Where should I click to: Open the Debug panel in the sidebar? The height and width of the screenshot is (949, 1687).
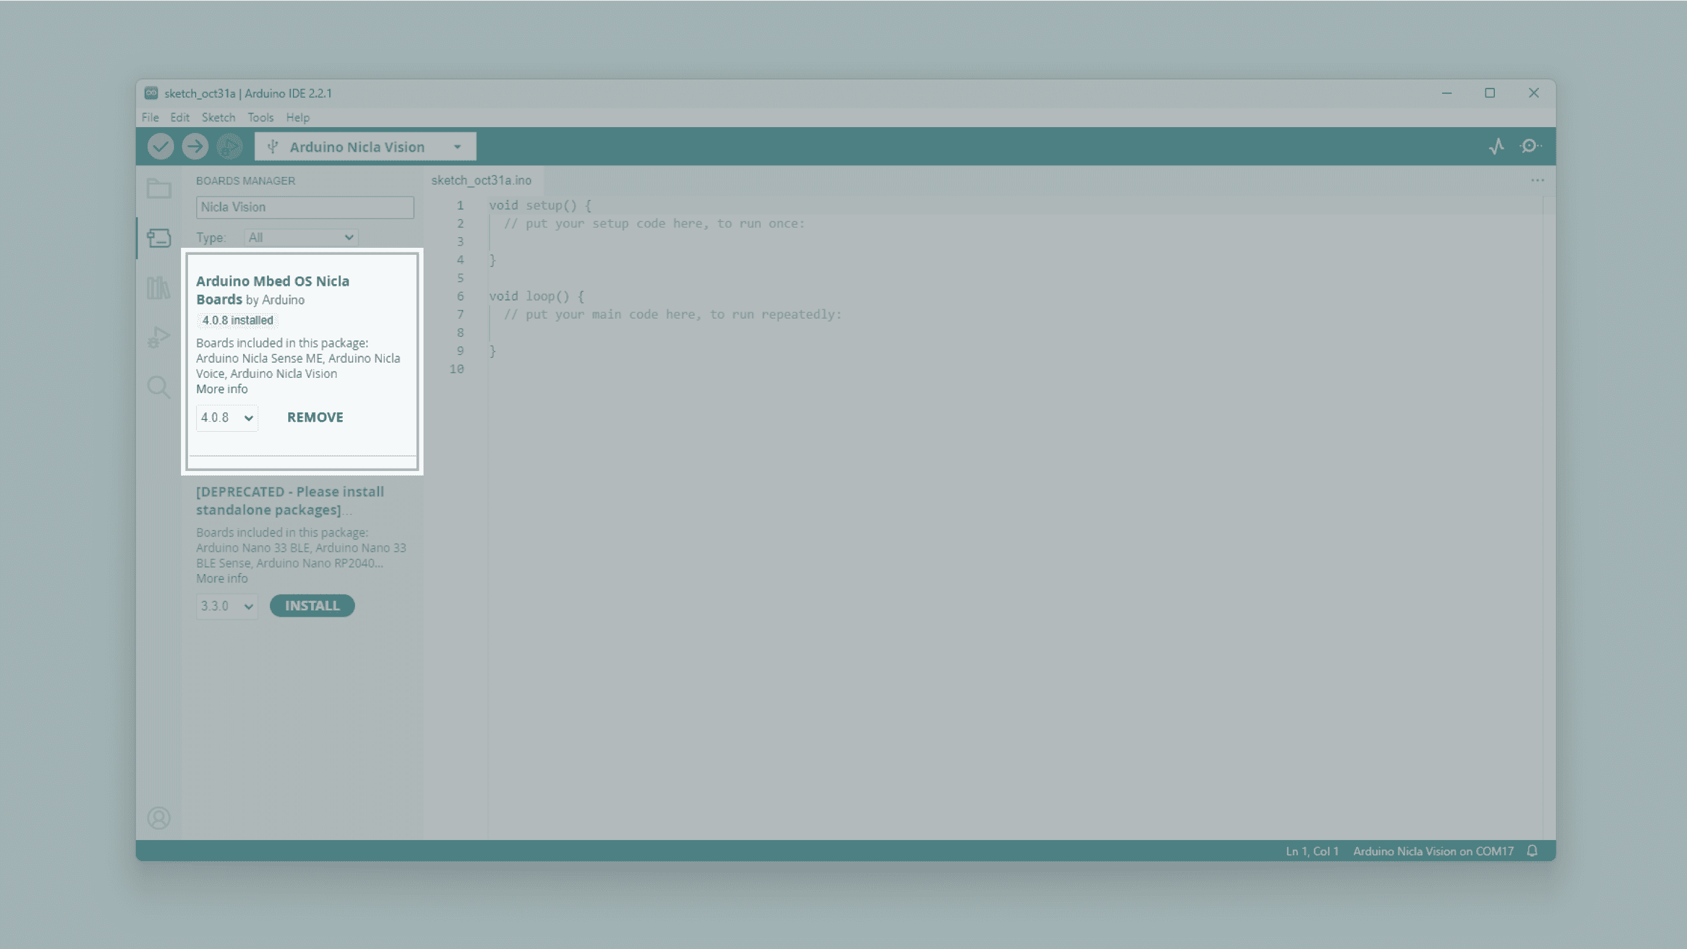click(x=159, y=337)
